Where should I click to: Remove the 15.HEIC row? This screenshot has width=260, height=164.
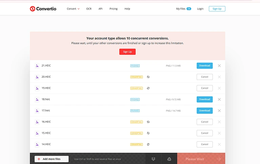[219, 133]
